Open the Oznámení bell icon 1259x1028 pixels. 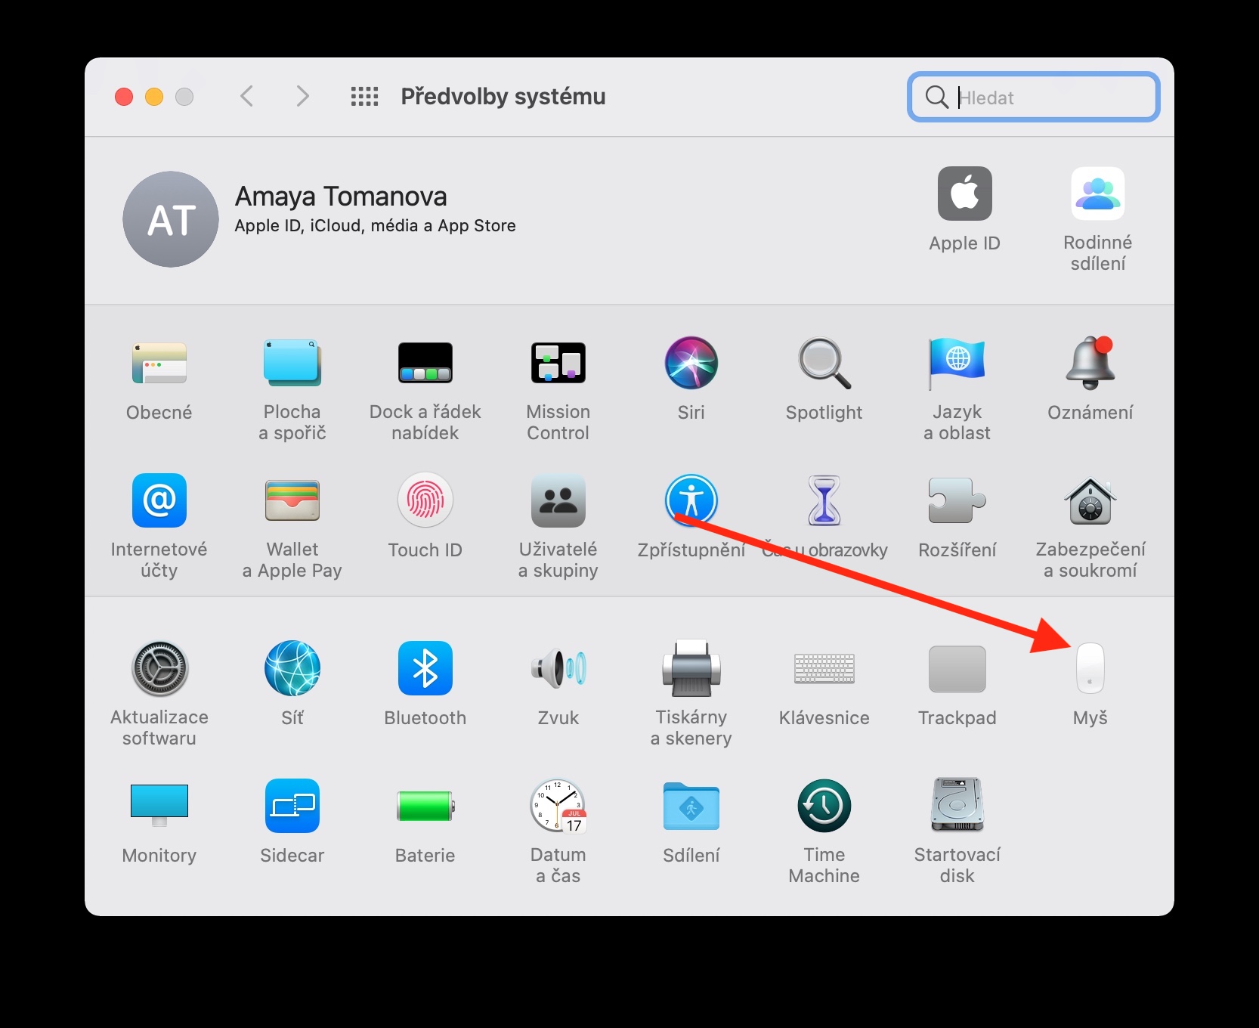pos(1090,363)
